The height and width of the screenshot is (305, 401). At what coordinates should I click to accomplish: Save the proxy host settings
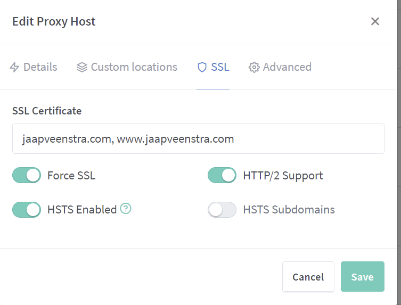pyautogui.click(x=362, y=277)
